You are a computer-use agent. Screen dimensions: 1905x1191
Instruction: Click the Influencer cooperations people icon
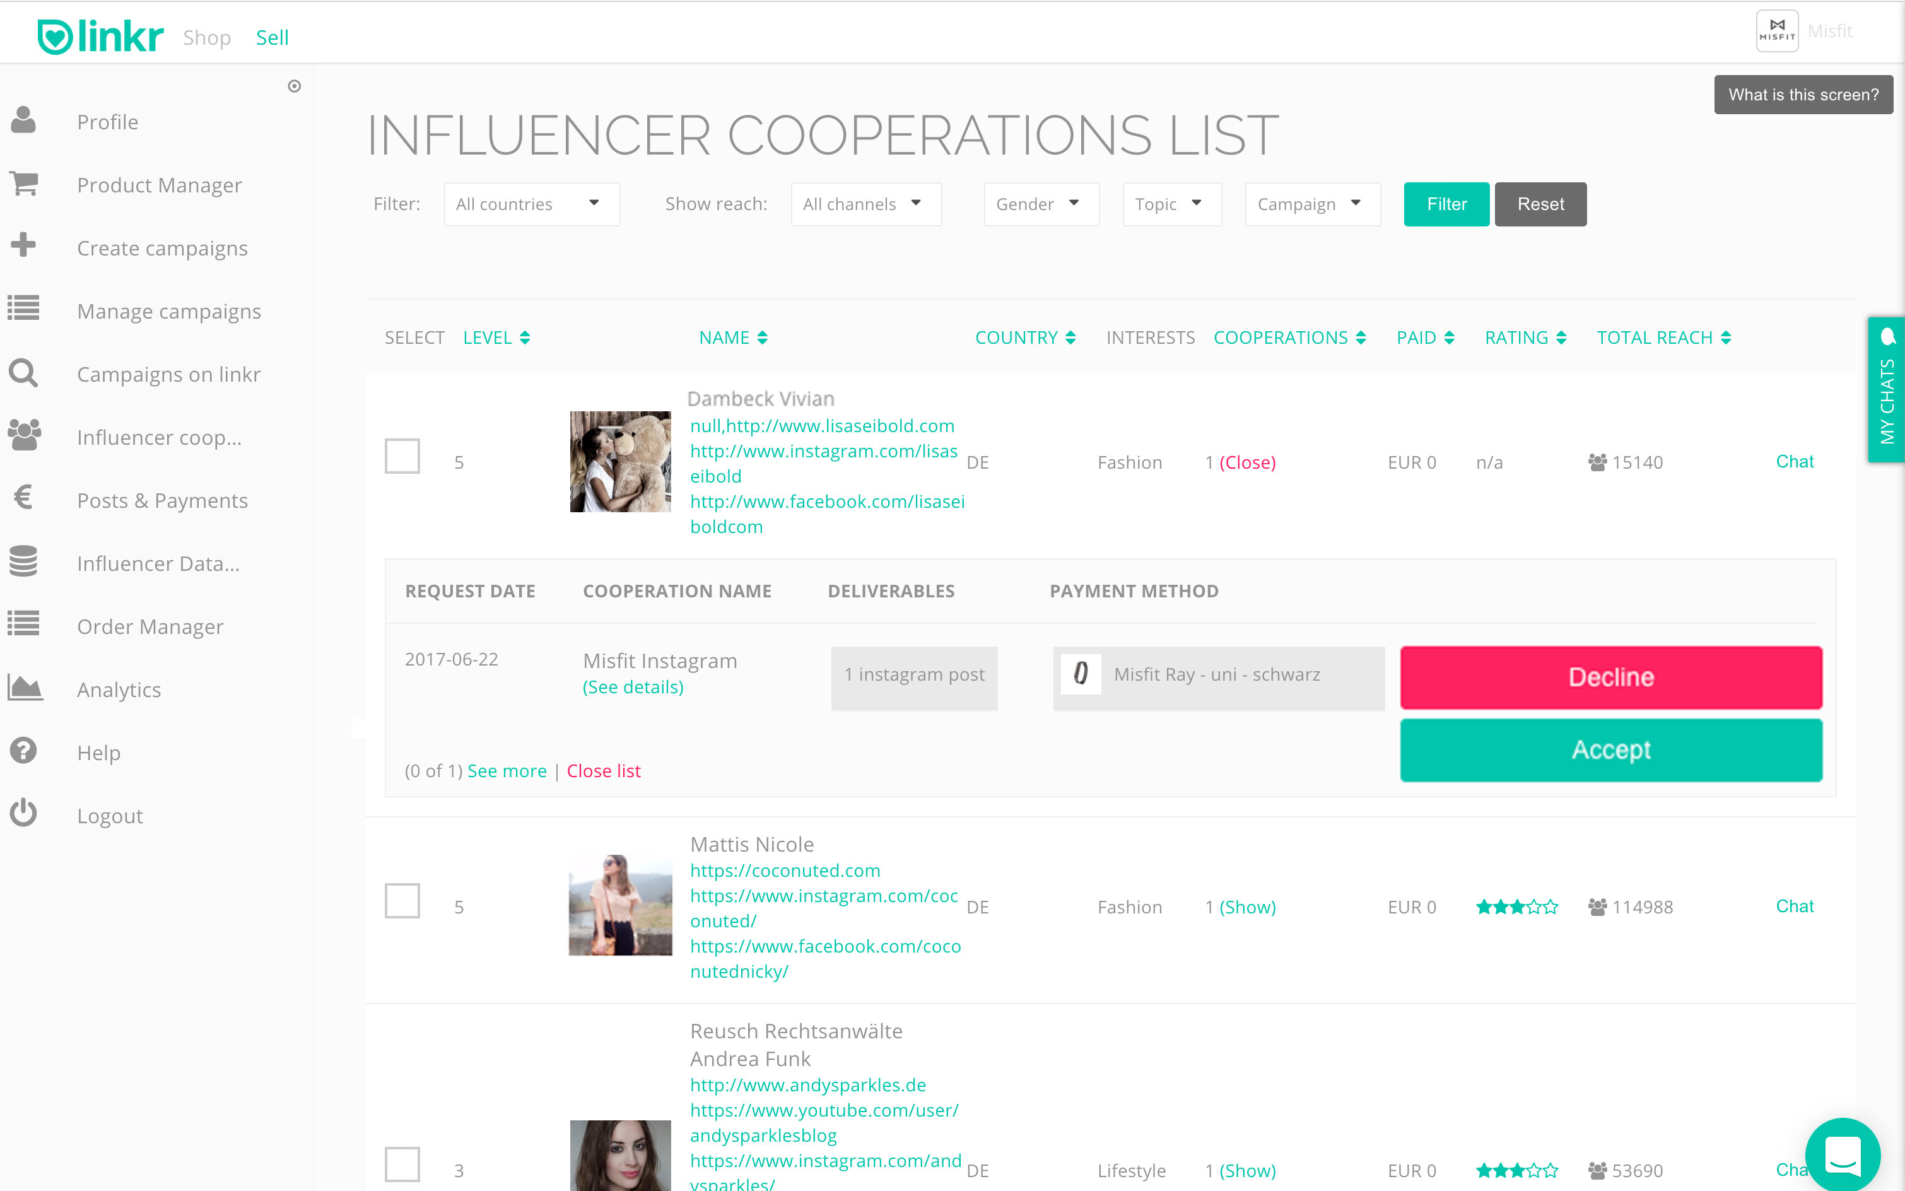coord(23,436)
